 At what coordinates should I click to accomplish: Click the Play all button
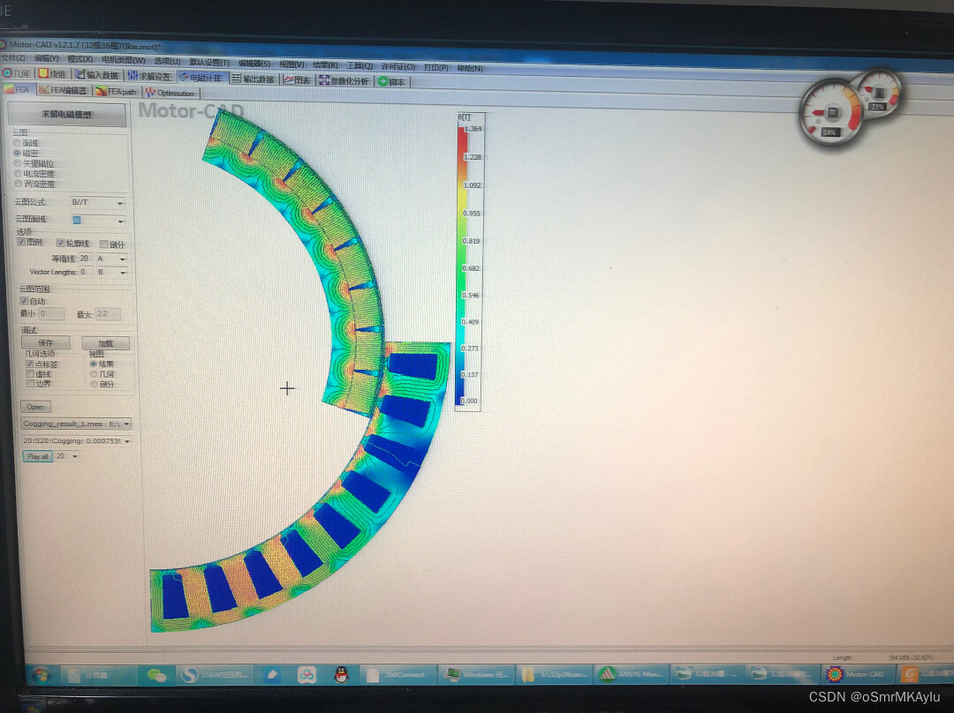point(38,456)
